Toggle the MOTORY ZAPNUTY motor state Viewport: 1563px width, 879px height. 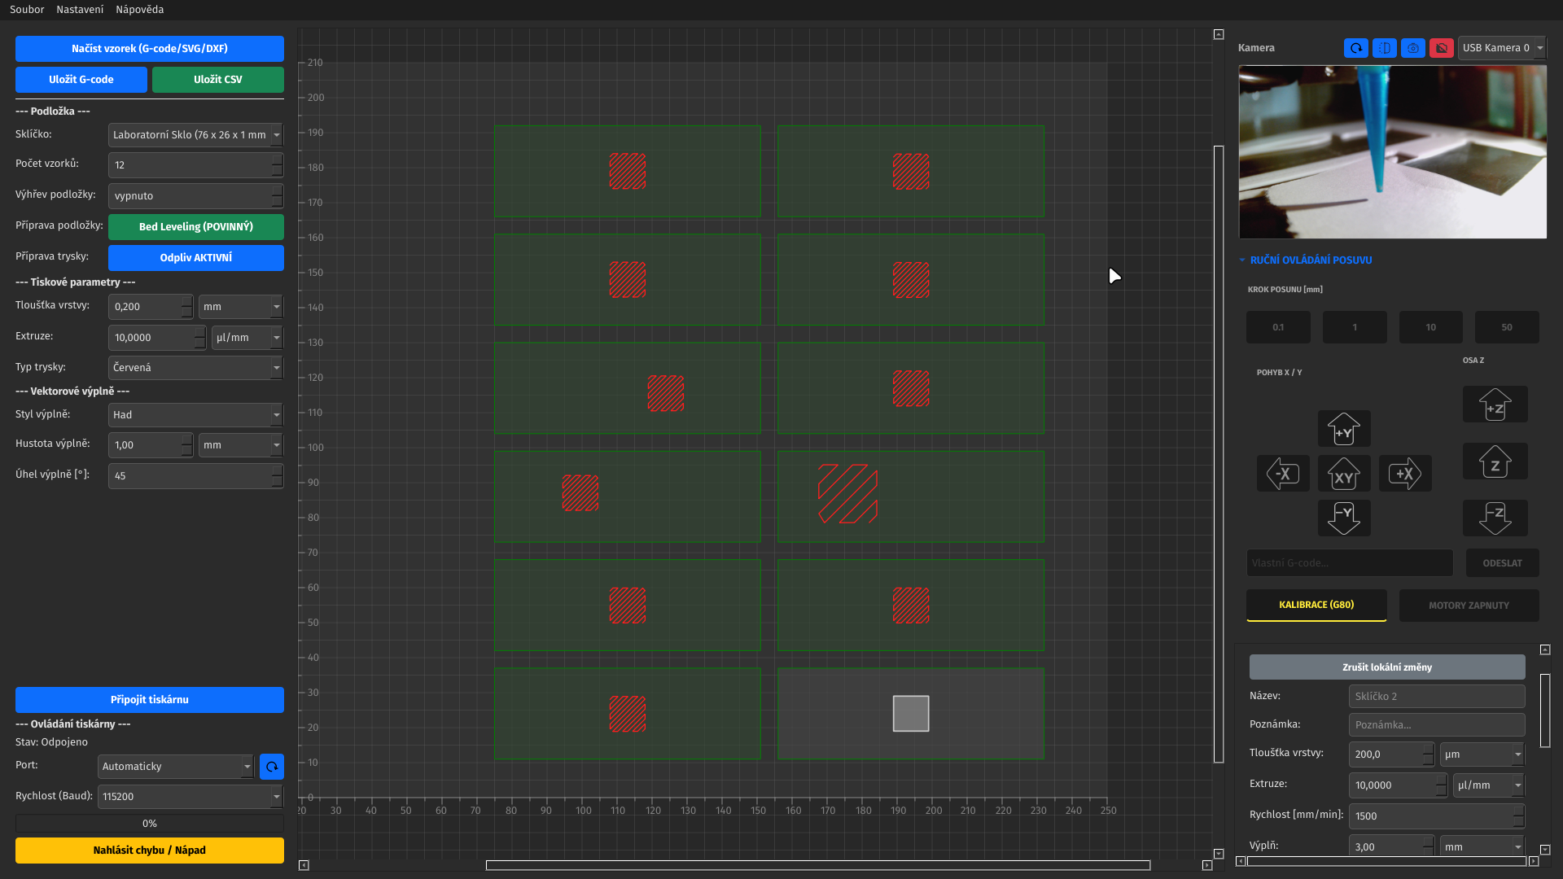coord(1469,606)
